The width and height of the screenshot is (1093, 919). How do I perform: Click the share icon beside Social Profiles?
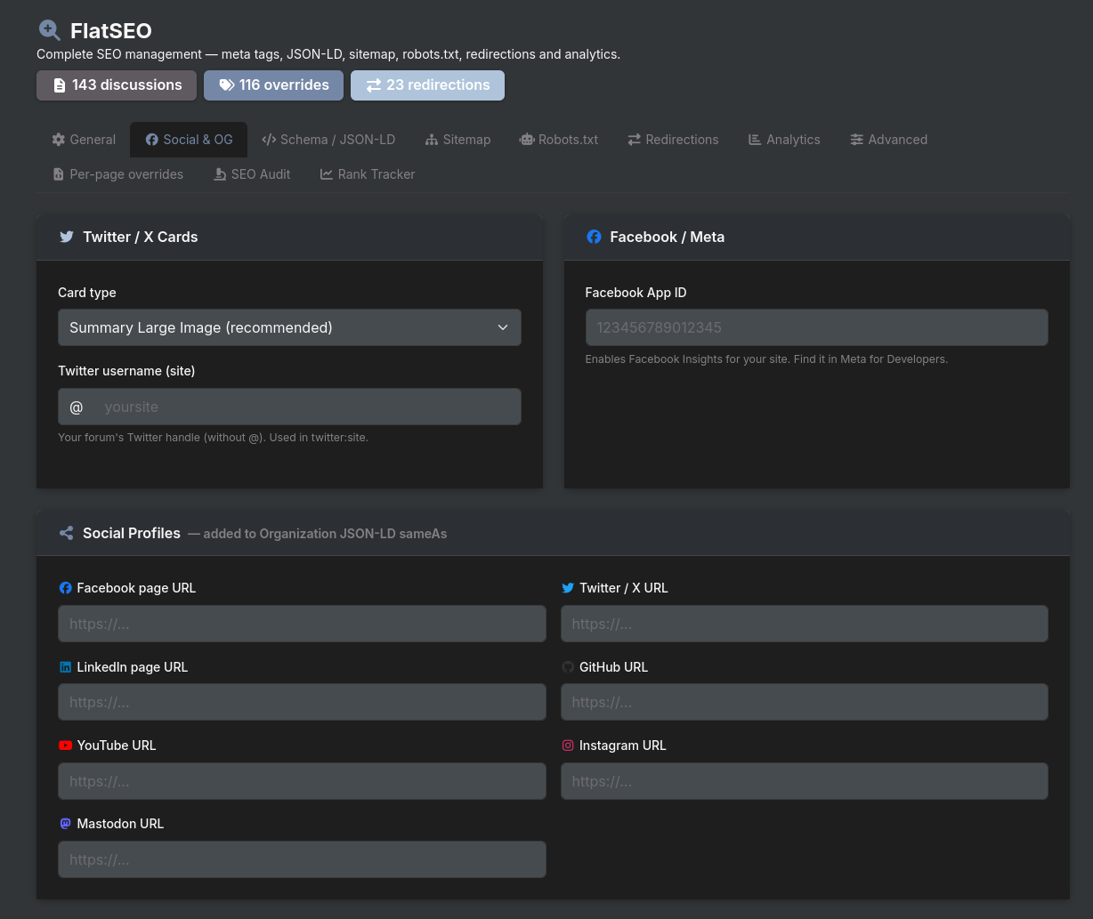click(x=66, y=533)
